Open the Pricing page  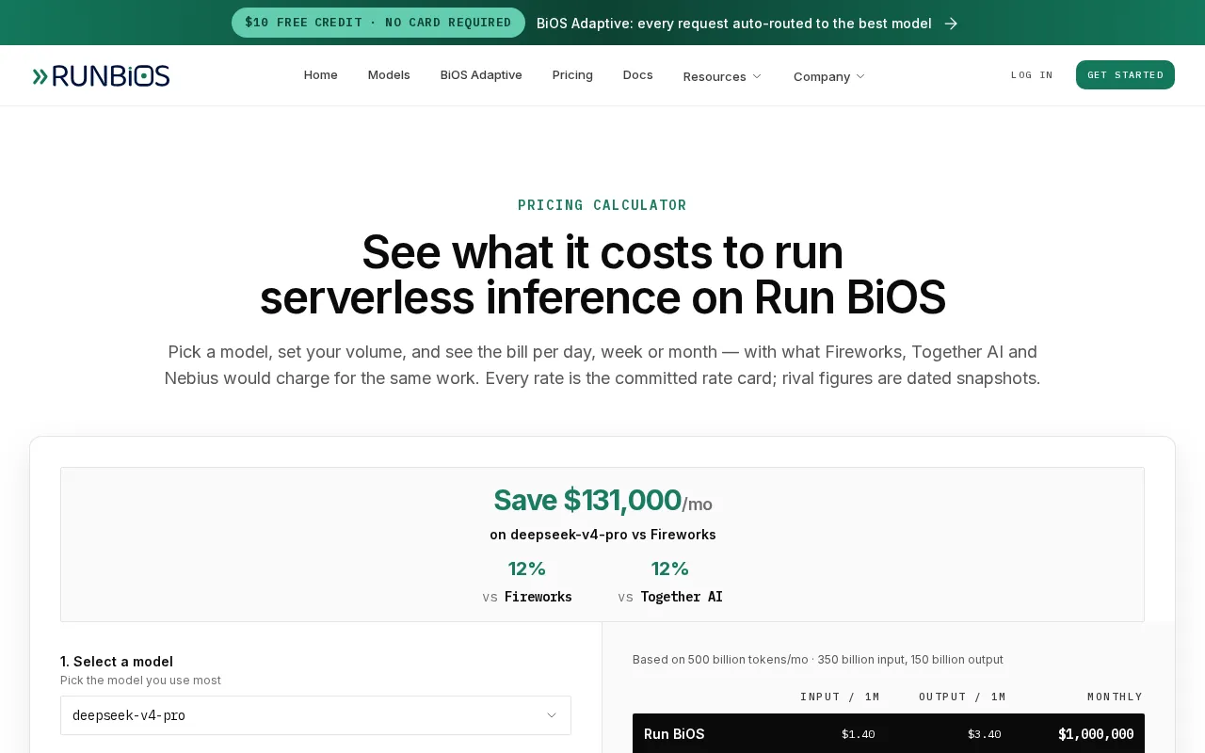tap(572, 74)
